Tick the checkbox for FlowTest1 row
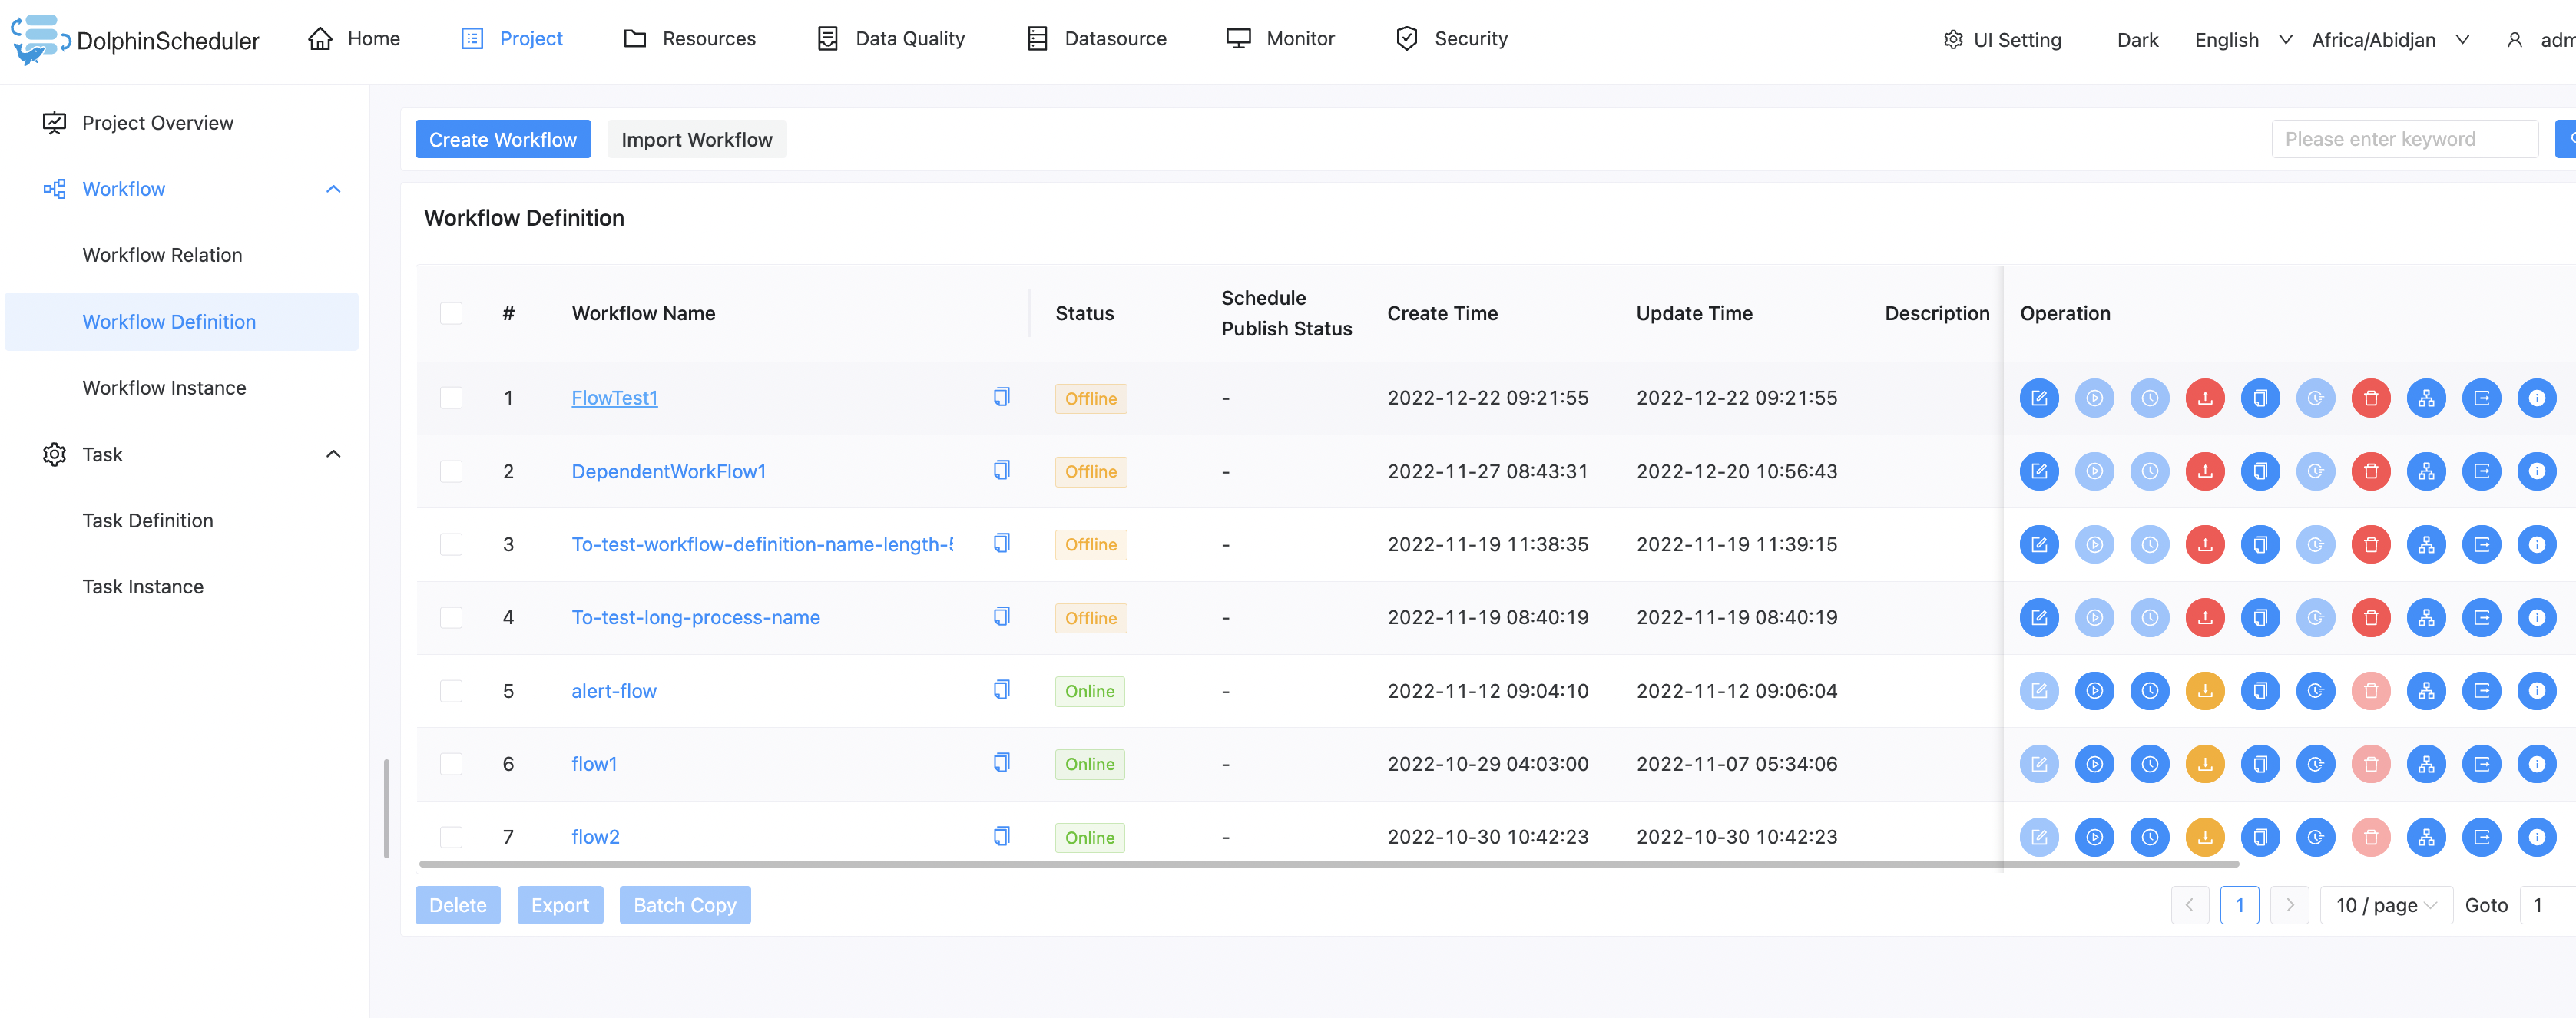 451,398
